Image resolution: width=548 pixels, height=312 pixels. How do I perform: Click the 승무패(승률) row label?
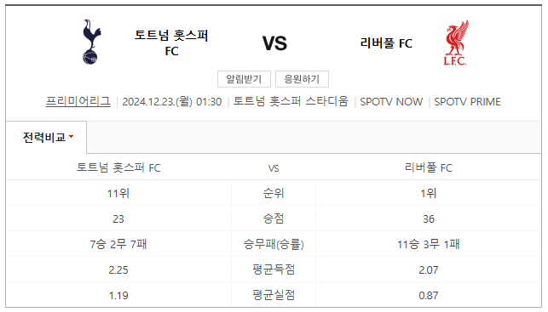(x=274, y=244)
